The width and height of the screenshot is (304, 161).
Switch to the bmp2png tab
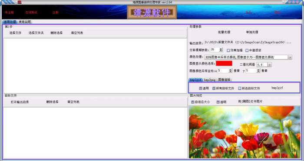coord(210,80)
